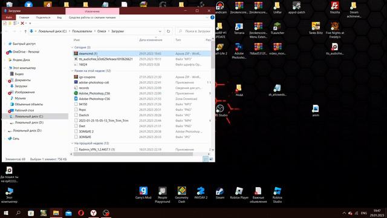
Task: Go up one folder level with the arrow
Action: pos(25,31)
